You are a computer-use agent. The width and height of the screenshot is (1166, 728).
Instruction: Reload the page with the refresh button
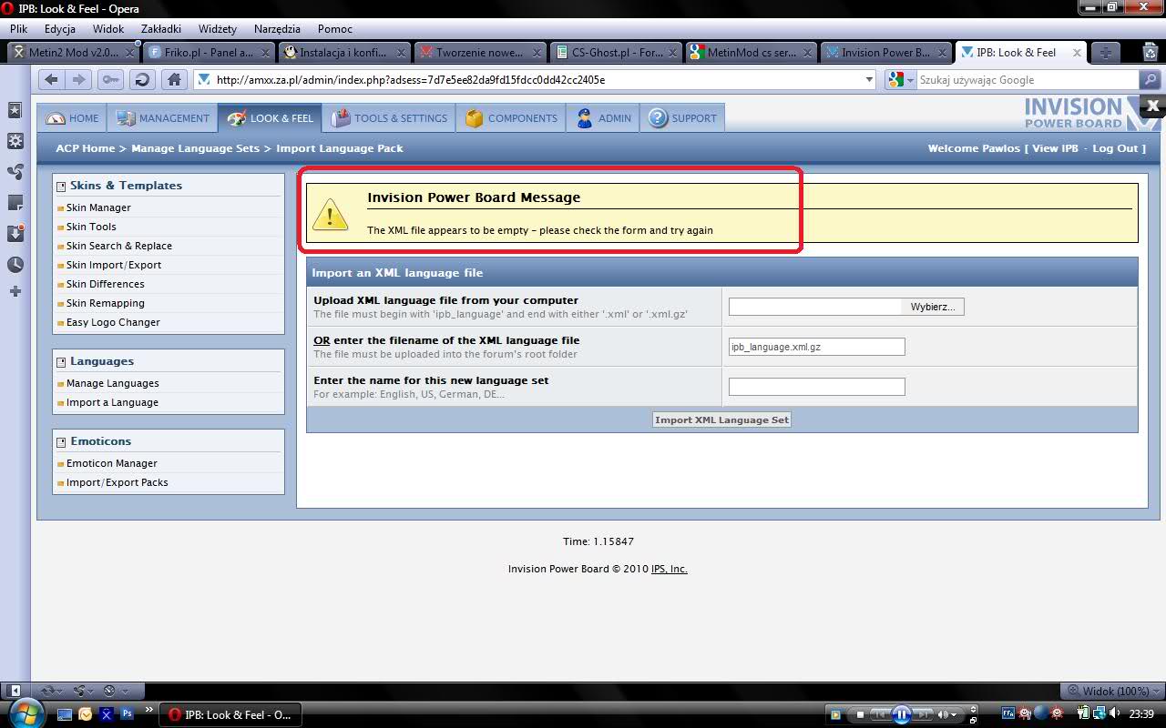pos(142,79)
